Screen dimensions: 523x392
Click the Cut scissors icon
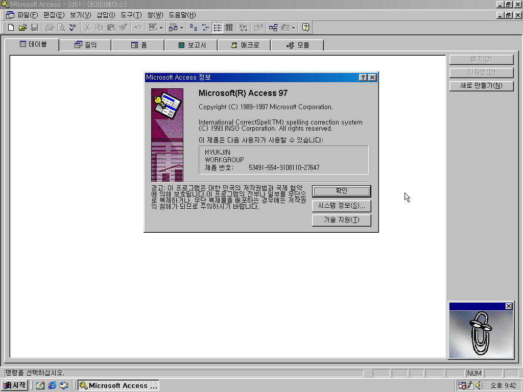tap(88, 28)
